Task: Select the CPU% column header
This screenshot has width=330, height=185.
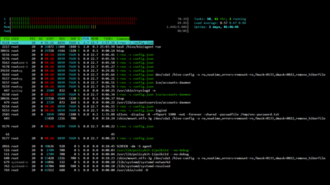Action: (85, 39)
